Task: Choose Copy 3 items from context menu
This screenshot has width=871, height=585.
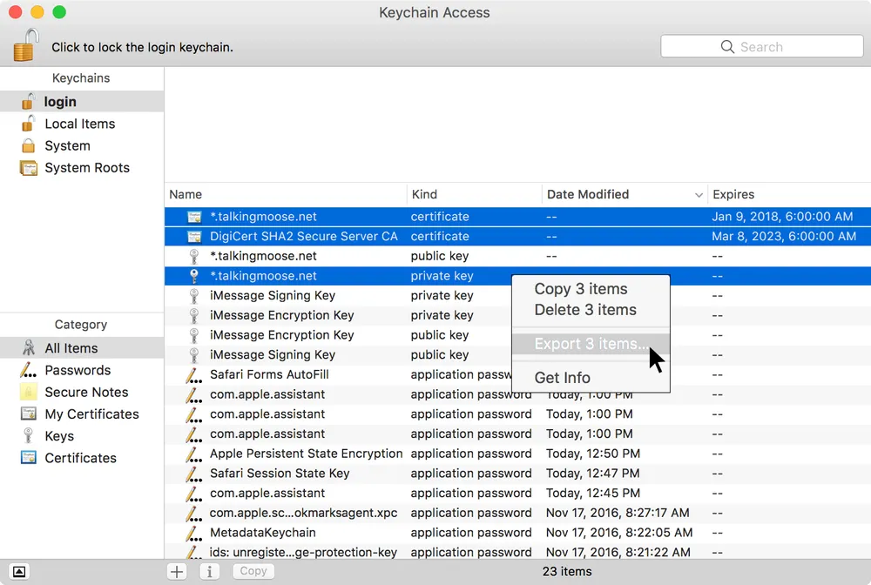Action: (591, 289)
